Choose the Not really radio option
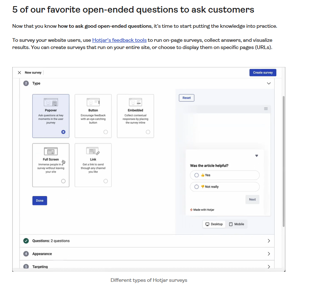Screen dimensions: 316x293 tap(197, 187)
